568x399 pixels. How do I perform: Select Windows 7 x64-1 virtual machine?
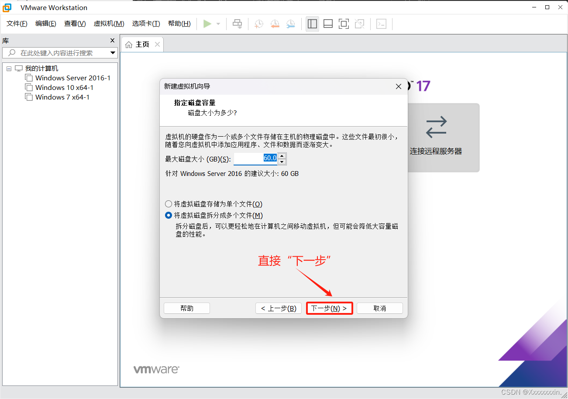pyautogui.click(x=62, y=97)
